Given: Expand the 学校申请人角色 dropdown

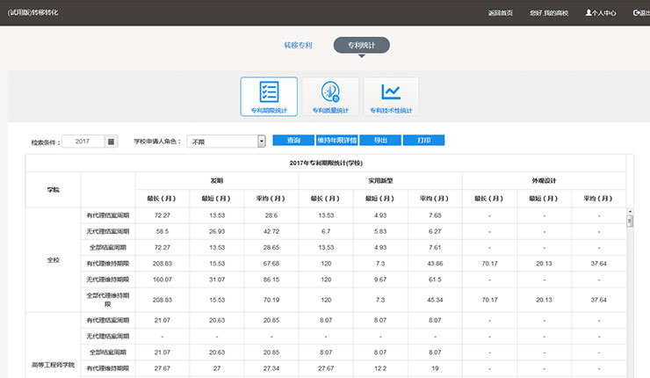Looking at the screenshot, I should pyautogui.click(x=262, y=141).
